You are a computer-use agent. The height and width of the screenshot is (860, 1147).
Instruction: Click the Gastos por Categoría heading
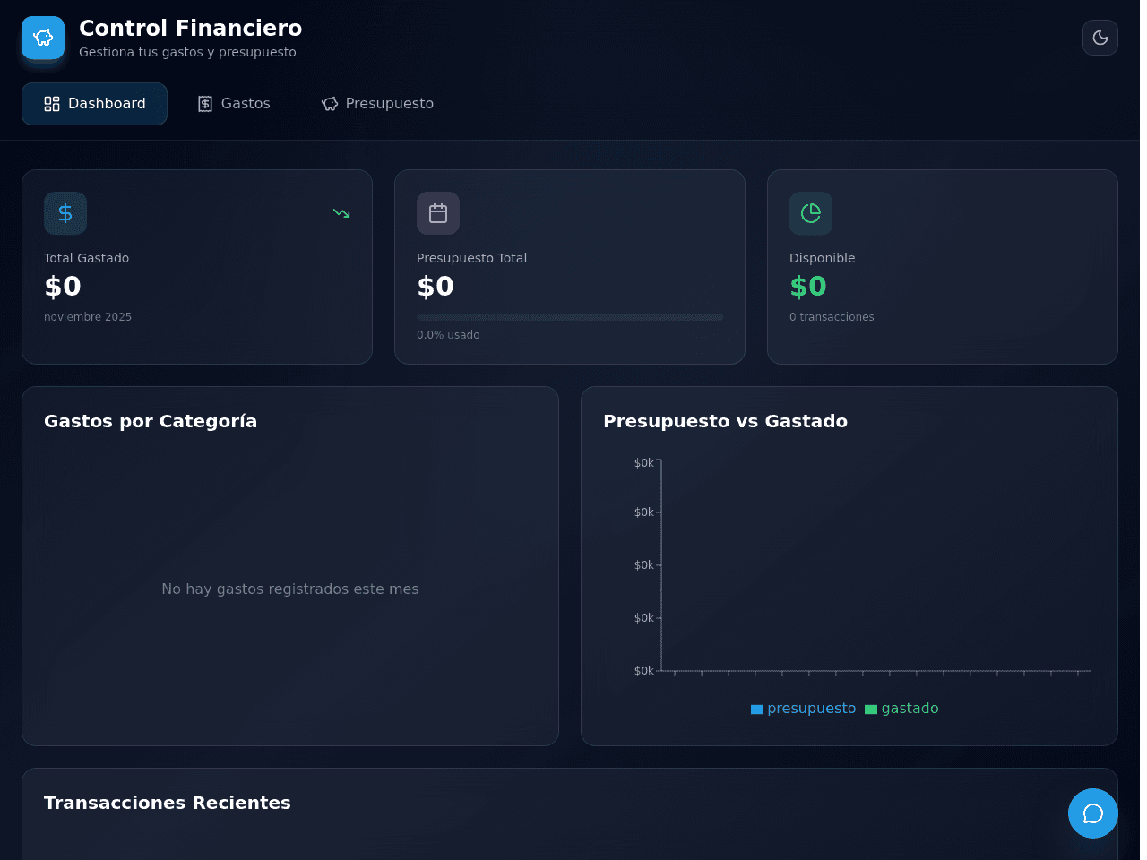151,421
